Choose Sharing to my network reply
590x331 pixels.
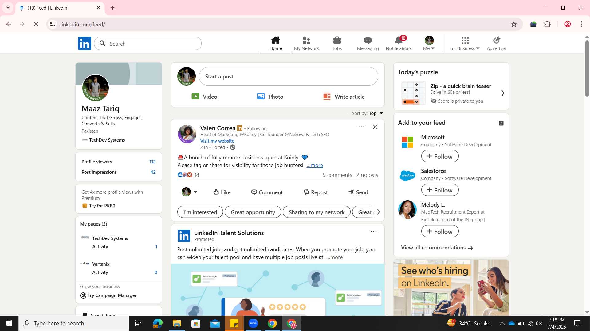pos(317,212)
